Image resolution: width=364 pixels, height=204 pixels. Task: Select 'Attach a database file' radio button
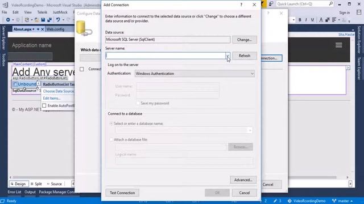[111, 139]
